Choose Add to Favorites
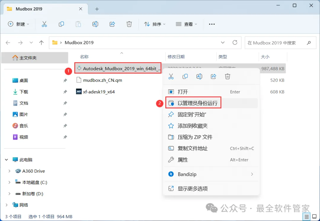 [x=211, y=125]
